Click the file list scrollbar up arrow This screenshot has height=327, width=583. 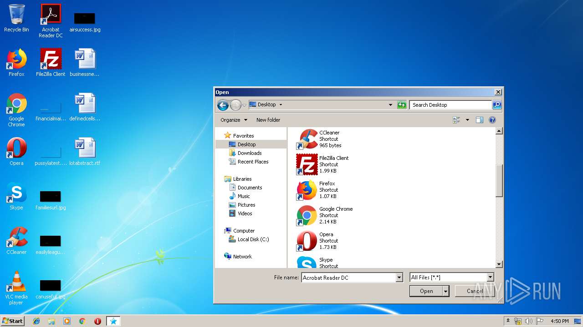pyautogui.click(x=499, y=131)
